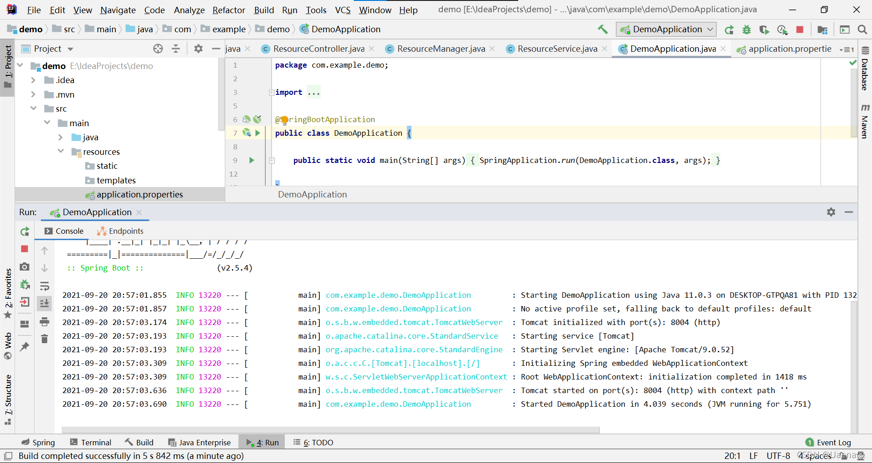Click the Search Everywhere magnifier icon

click(862, 30)
